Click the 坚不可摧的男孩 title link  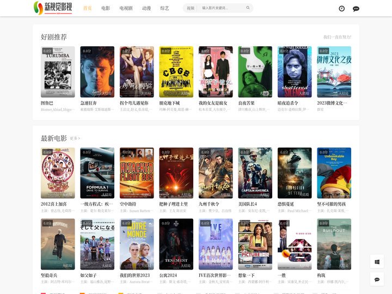332,204
